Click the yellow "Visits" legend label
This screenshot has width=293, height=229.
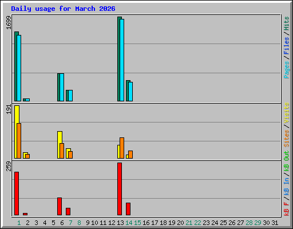[x=287, y=113]
